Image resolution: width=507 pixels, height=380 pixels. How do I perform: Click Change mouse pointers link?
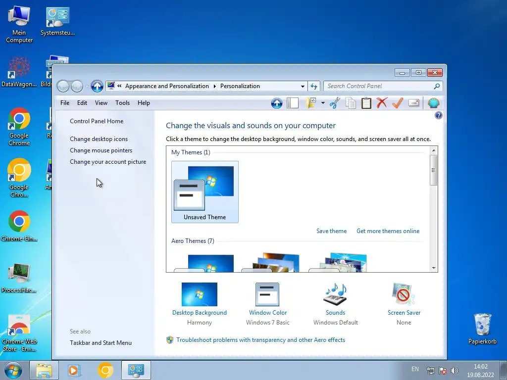(x=101, y=150)
